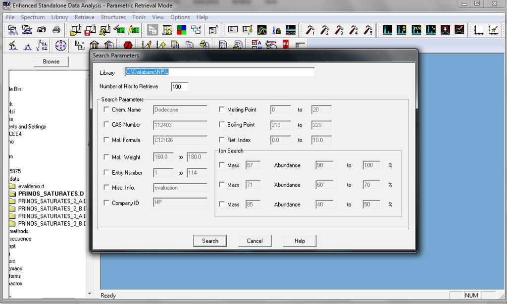
Task: Check the Mol. Formula checkbox
Action: (x=106, y=140)
